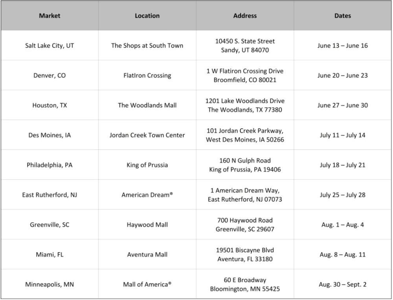Click the Aventura Mall location cell

click(147, 255)
